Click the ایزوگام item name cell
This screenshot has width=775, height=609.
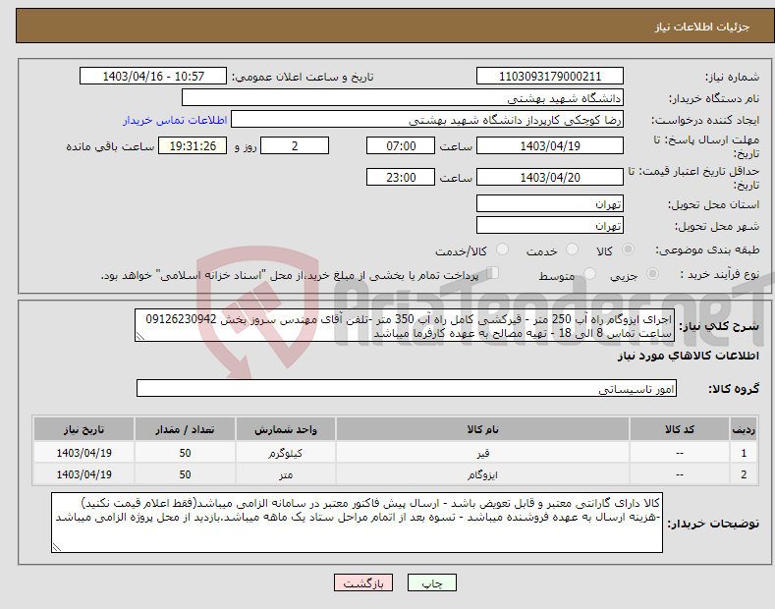click(482, 474)
